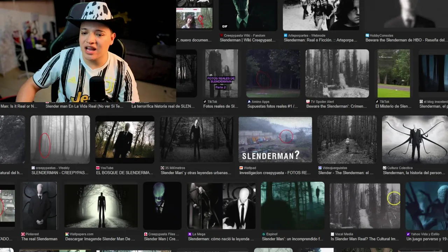Click the 'The real Slenderman' Pinterest title
Screen dimensions: 448x252
pyautogui.click(x=39, y=239)
